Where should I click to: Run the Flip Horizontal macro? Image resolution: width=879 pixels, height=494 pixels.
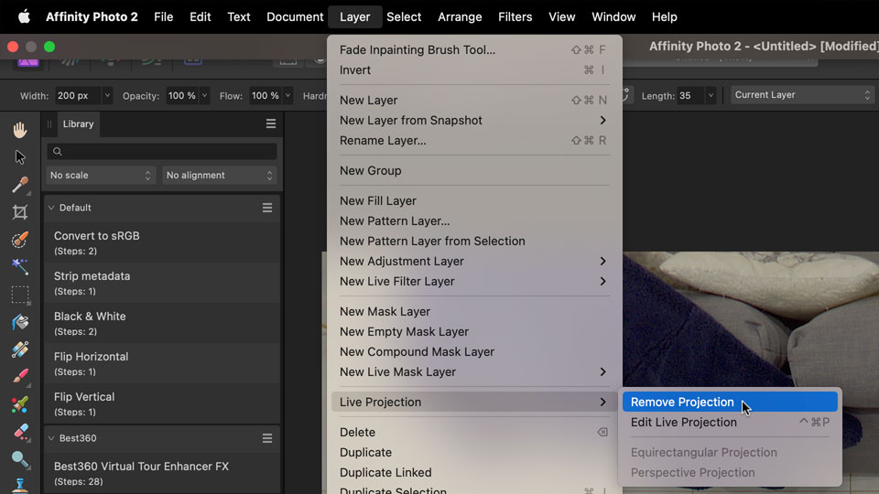click(x=162, y=363)
